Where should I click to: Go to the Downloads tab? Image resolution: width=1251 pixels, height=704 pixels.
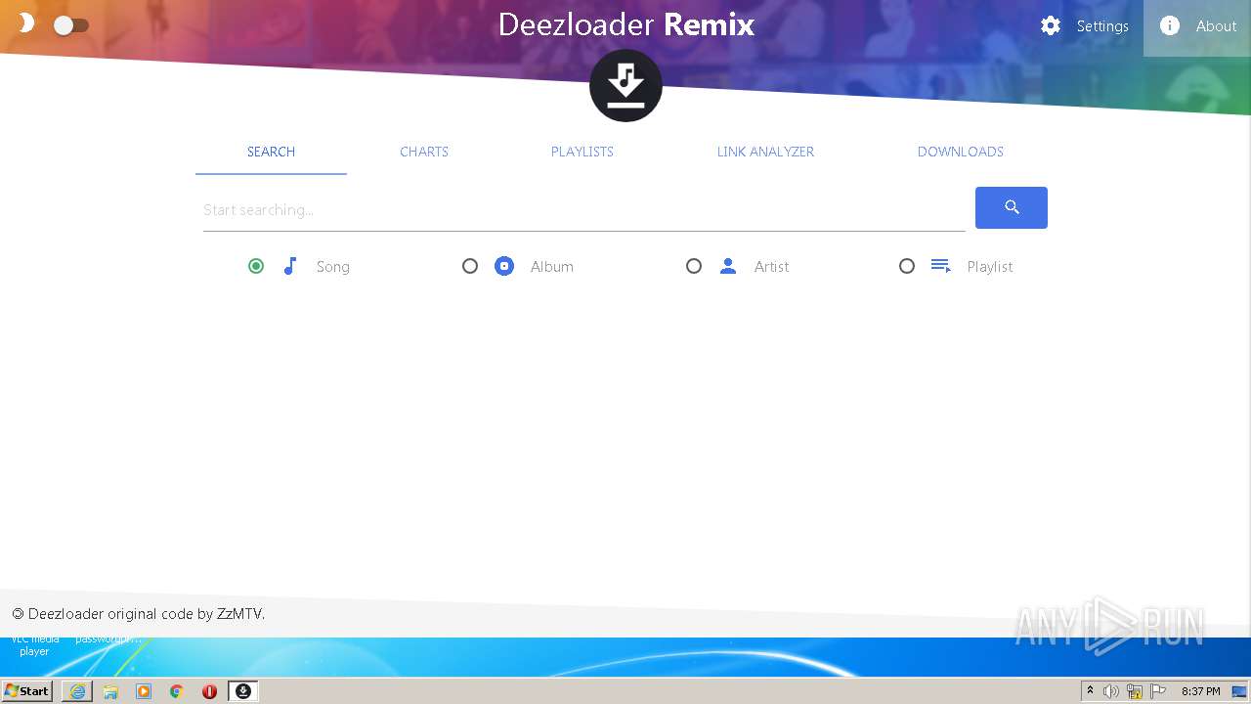click(x=961, y=152)
